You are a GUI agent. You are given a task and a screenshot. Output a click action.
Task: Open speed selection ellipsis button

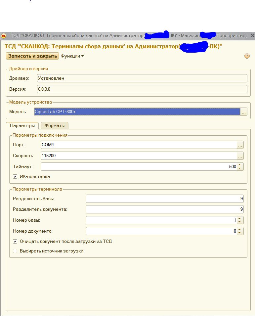[x=240, y=156]
